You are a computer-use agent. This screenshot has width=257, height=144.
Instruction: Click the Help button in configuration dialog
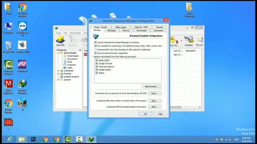click(160, 114)
